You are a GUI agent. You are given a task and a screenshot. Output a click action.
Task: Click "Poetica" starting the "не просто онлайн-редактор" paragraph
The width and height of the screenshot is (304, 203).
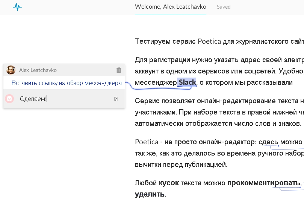pyautogui.click(x=147, y=142)
